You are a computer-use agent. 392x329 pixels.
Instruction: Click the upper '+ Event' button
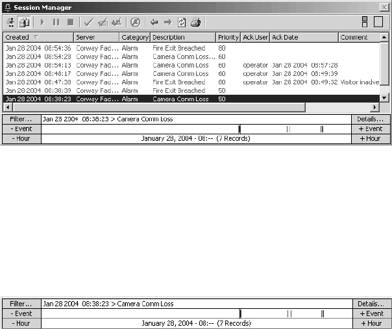[370, 129]
